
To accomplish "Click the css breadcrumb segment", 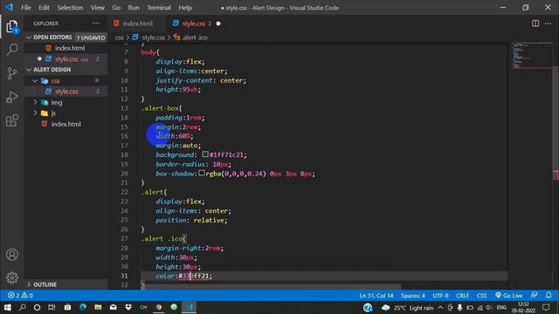I will coord(119,38).
